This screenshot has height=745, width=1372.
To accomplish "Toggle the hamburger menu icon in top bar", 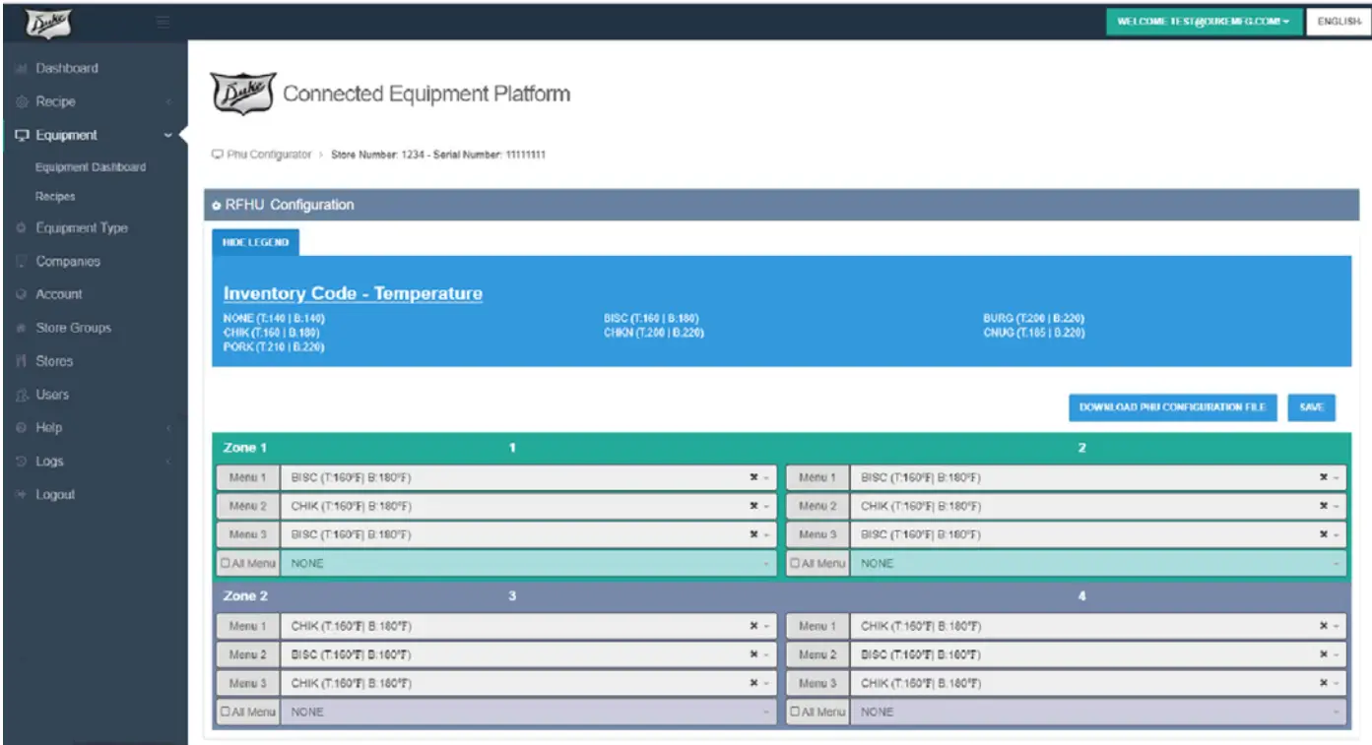I will [163, 22].
